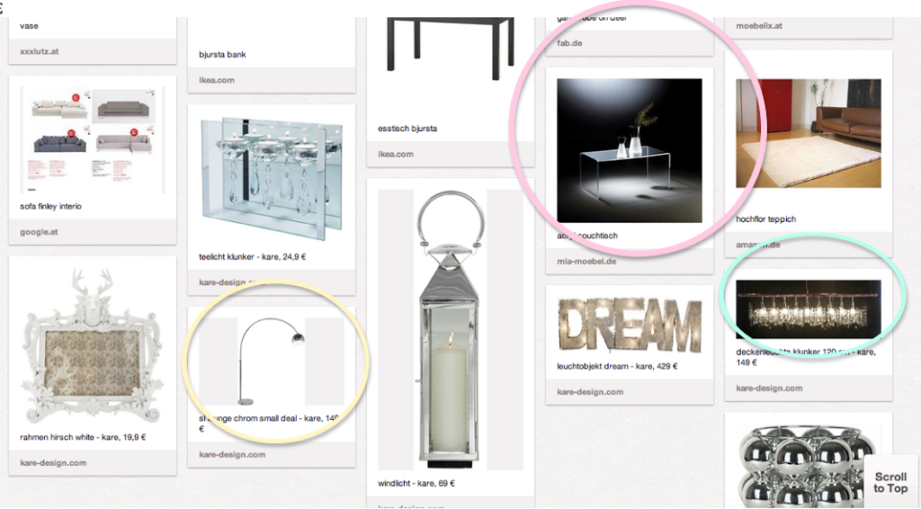921x509 pixels.
Task: Follow the google.at source link
Action: (39, 232)
